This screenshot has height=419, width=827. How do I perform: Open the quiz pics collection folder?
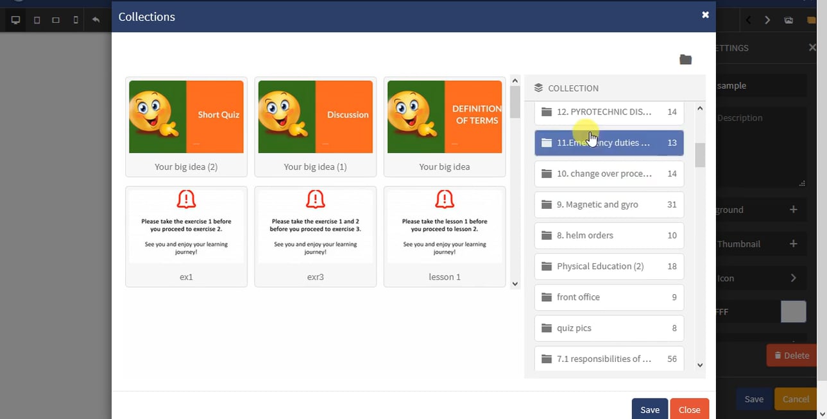click(609, 327)
